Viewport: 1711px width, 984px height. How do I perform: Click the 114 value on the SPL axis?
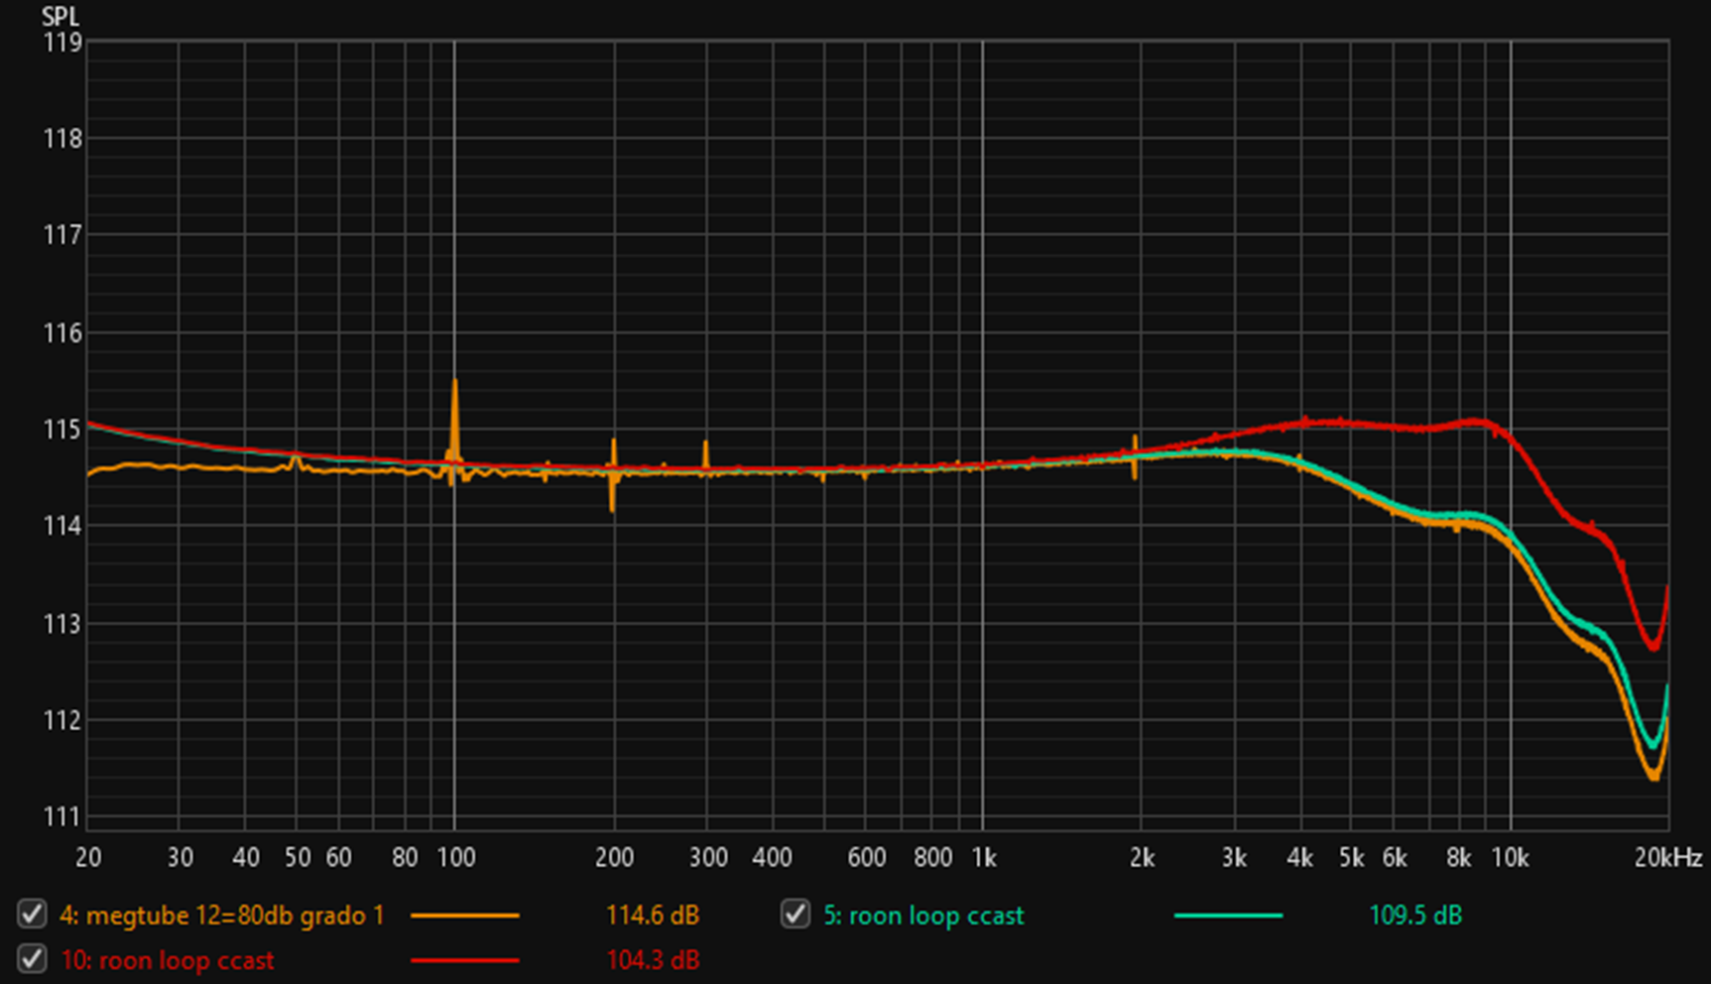(61, 526)
